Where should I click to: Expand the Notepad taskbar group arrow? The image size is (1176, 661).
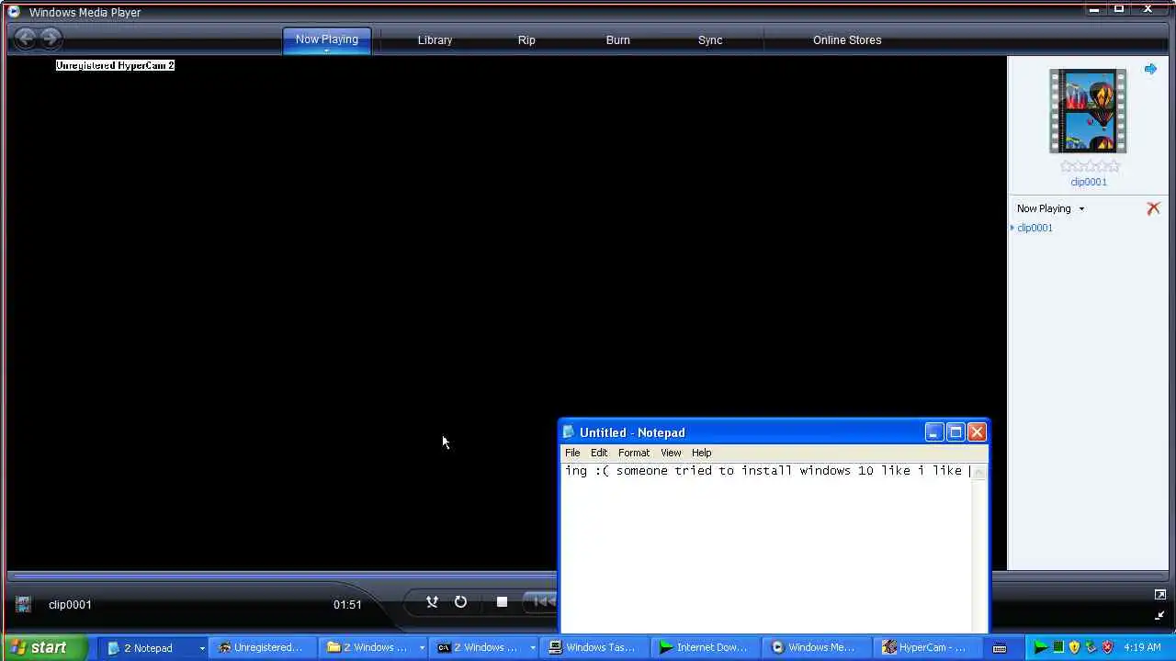pyautogui.click(x=201, y=648)
